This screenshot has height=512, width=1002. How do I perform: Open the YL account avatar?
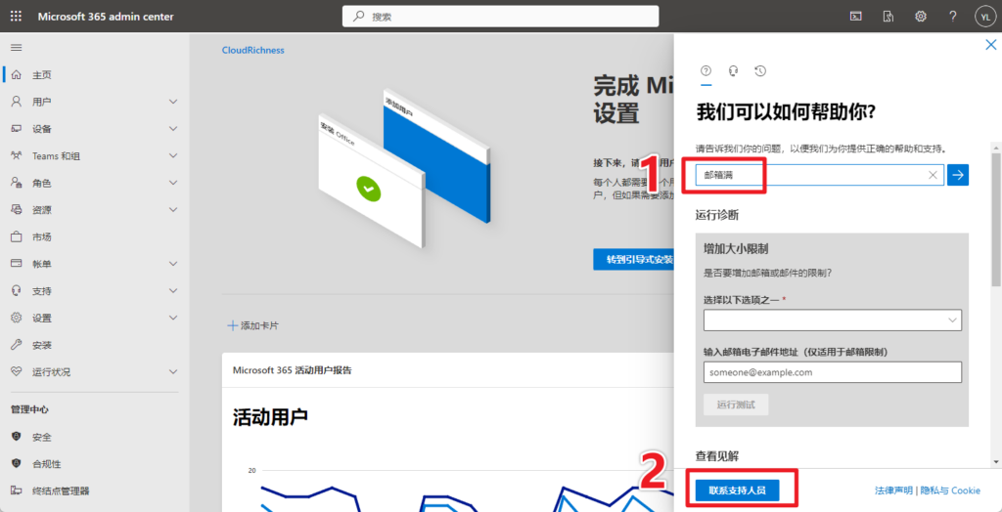(984, 17)
